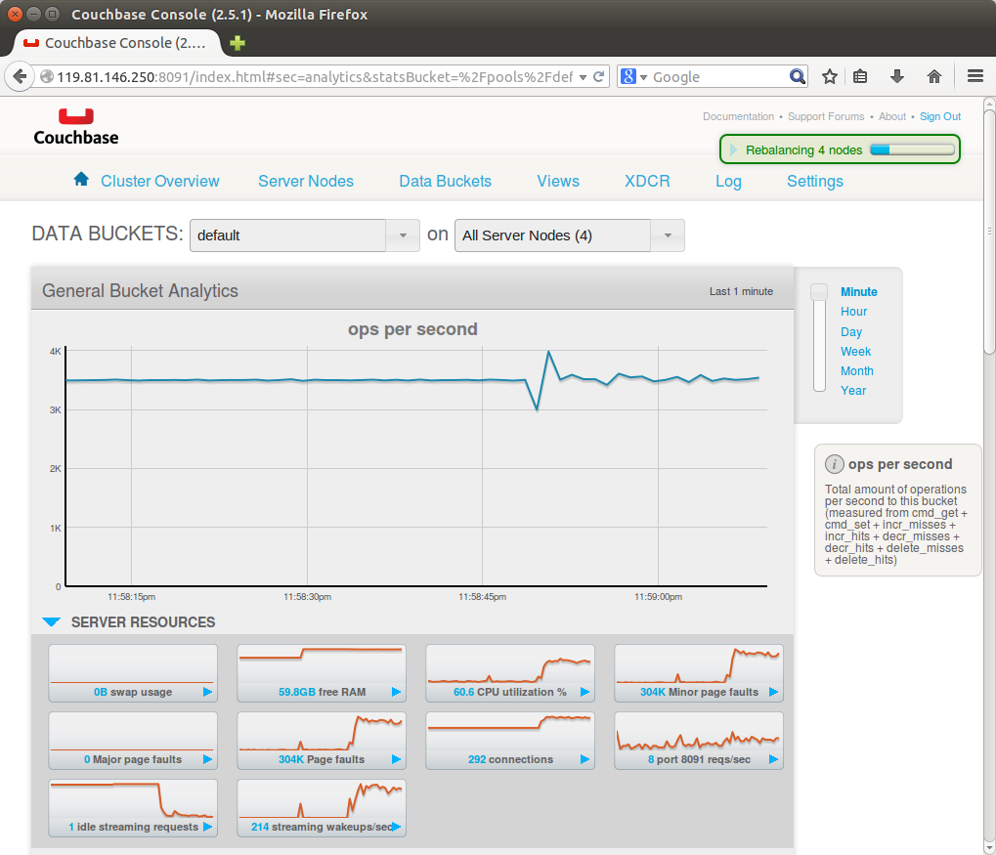
Task: Open the streaming wakeups/sec graph arrow
Action: tap(397, 827)
